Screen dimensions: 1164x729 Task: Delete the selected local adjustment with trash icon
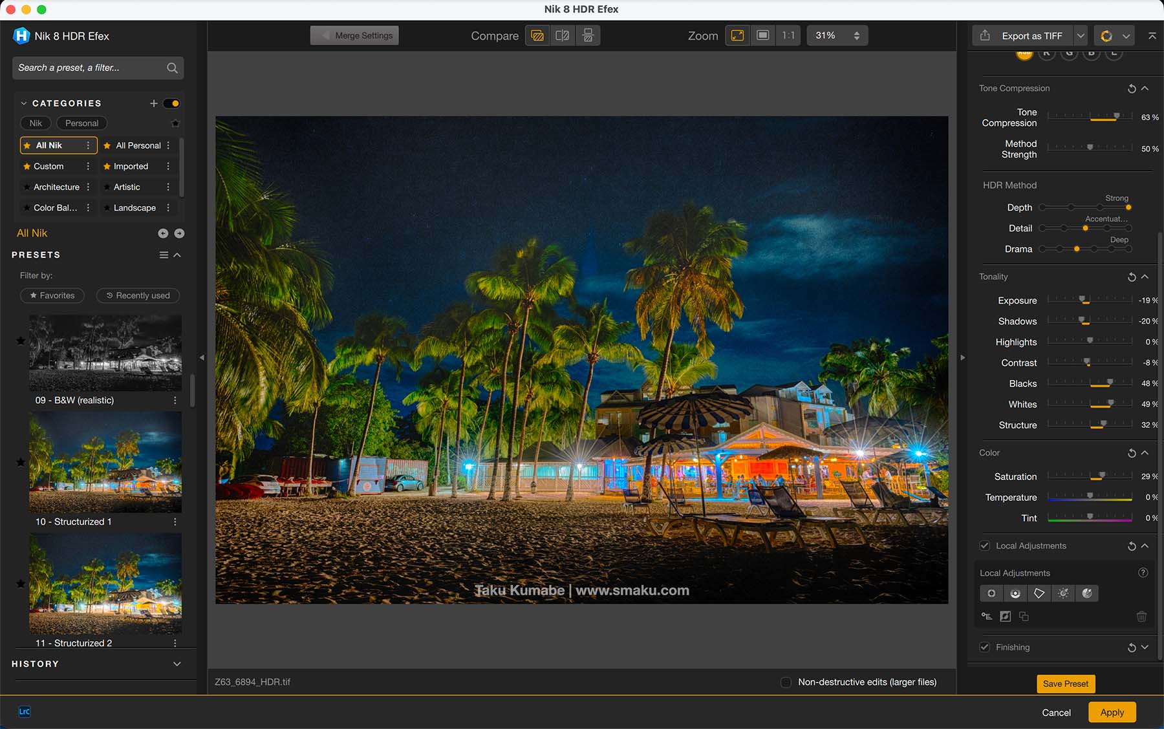pos(1141,617)
